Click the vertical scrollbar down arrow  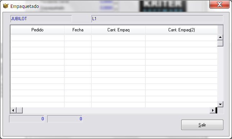click(x=220, y=104)
